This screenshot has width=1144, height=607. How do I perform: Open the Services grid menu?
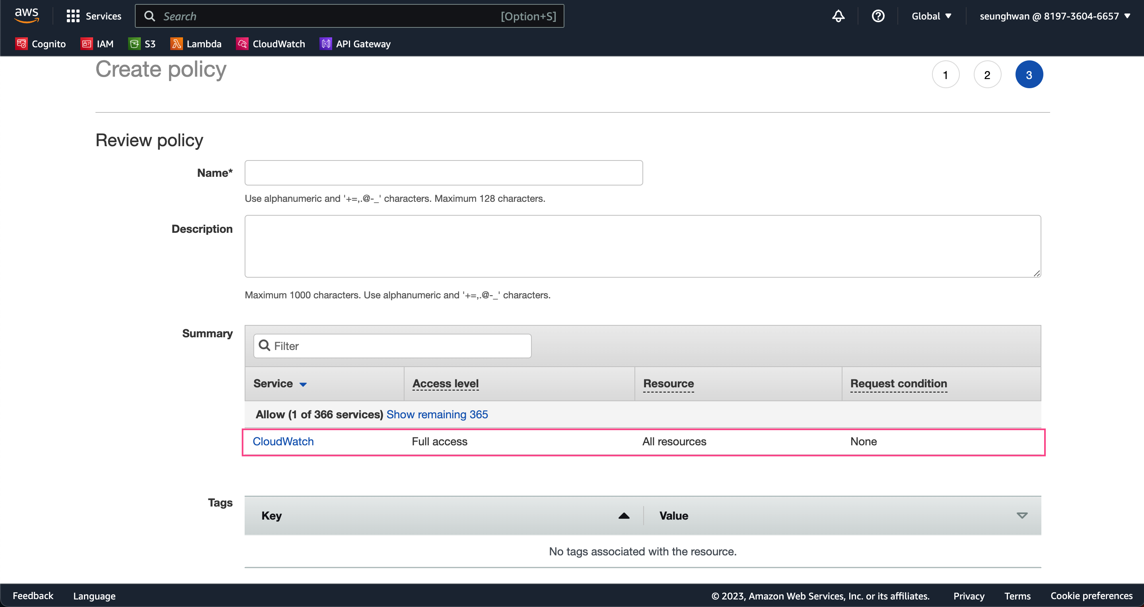[94, 16]
